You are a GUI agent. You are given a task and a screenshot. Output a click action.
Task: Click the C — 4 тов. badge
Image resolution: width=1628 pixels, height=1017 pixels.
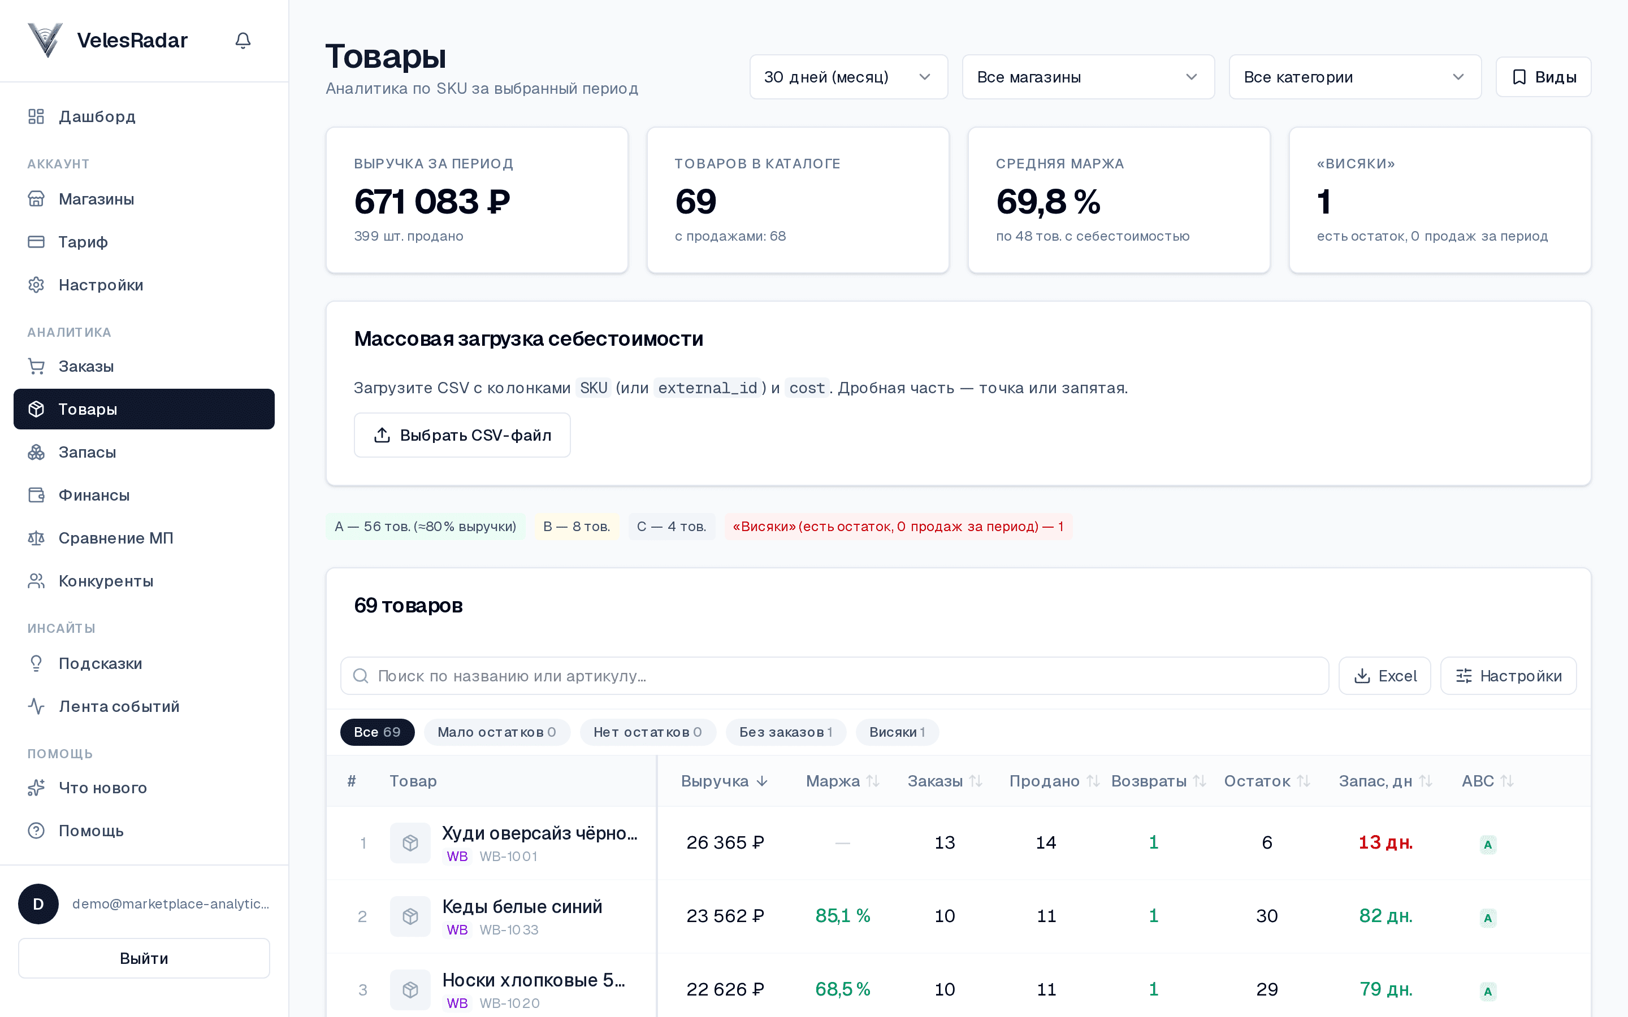point(672,527)
